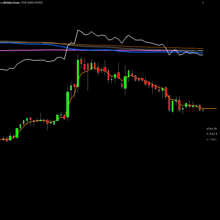Click the lone character in the top-right corner
220x220 pixels.
click(203, 3)
